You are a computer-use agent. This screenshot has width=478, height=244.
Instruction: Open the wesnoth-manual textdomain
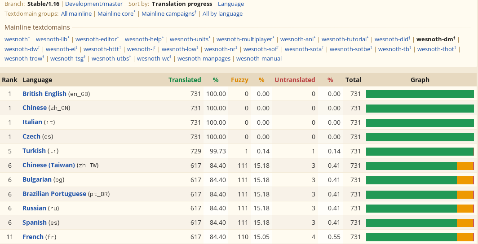(259, 59)
